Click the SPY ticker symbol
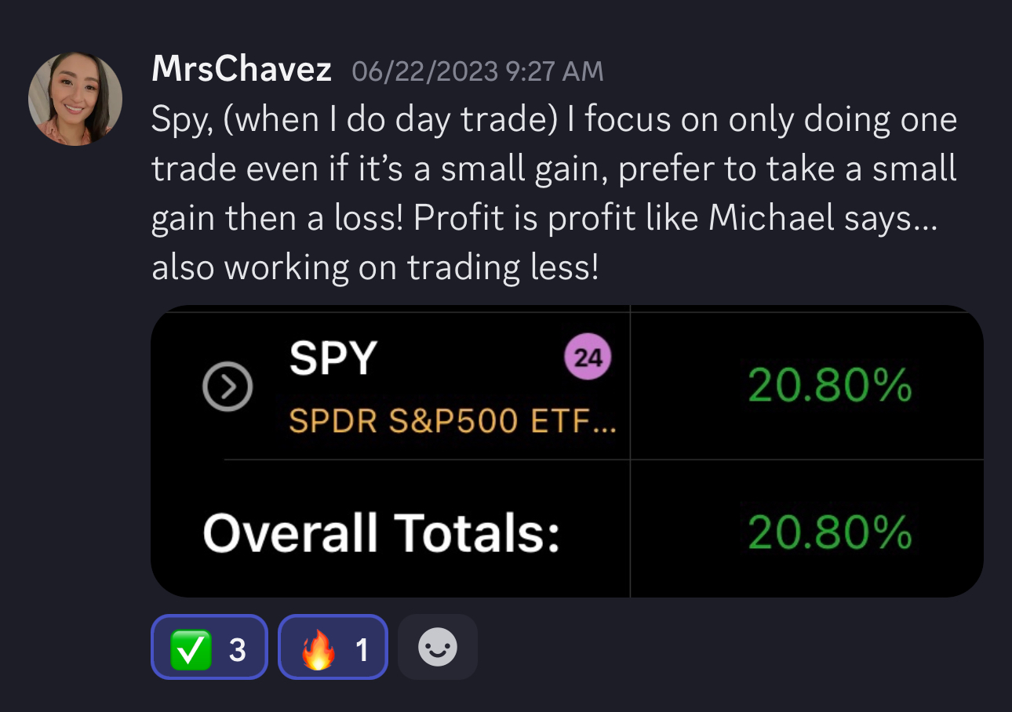This screenshot has width=1012, height=712. pyautogui.click(x=333, y=358)
